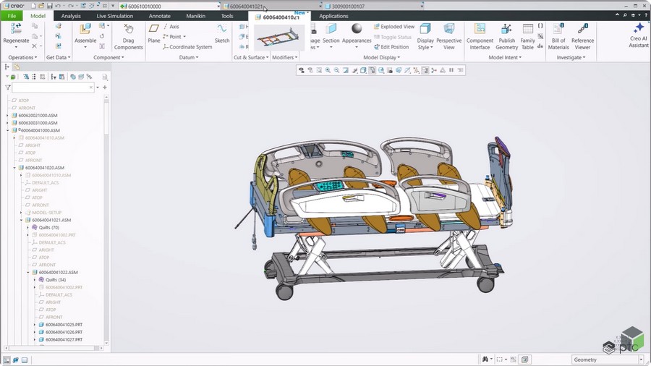Expand 600620021000.ASM in model tree
Image resolution: width=651 pixels, height=366 pixels.
[7, 115]
